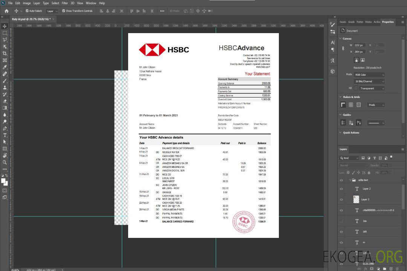Select the Gradient tool

[x=5, y=108]
